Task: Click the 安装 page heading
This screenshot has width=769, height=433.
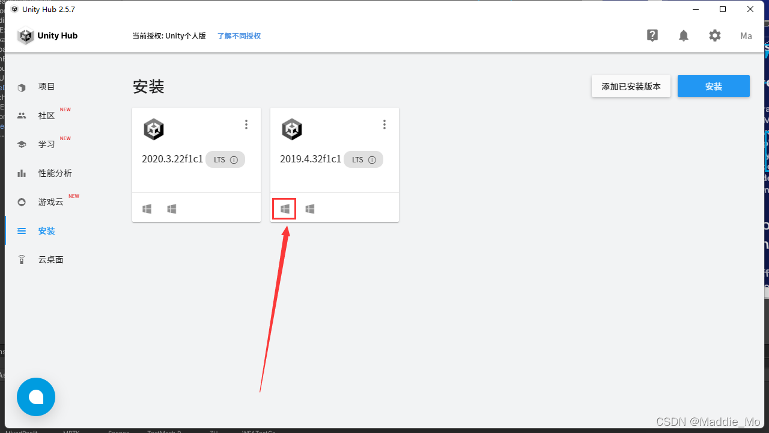Action: point(148,87)
